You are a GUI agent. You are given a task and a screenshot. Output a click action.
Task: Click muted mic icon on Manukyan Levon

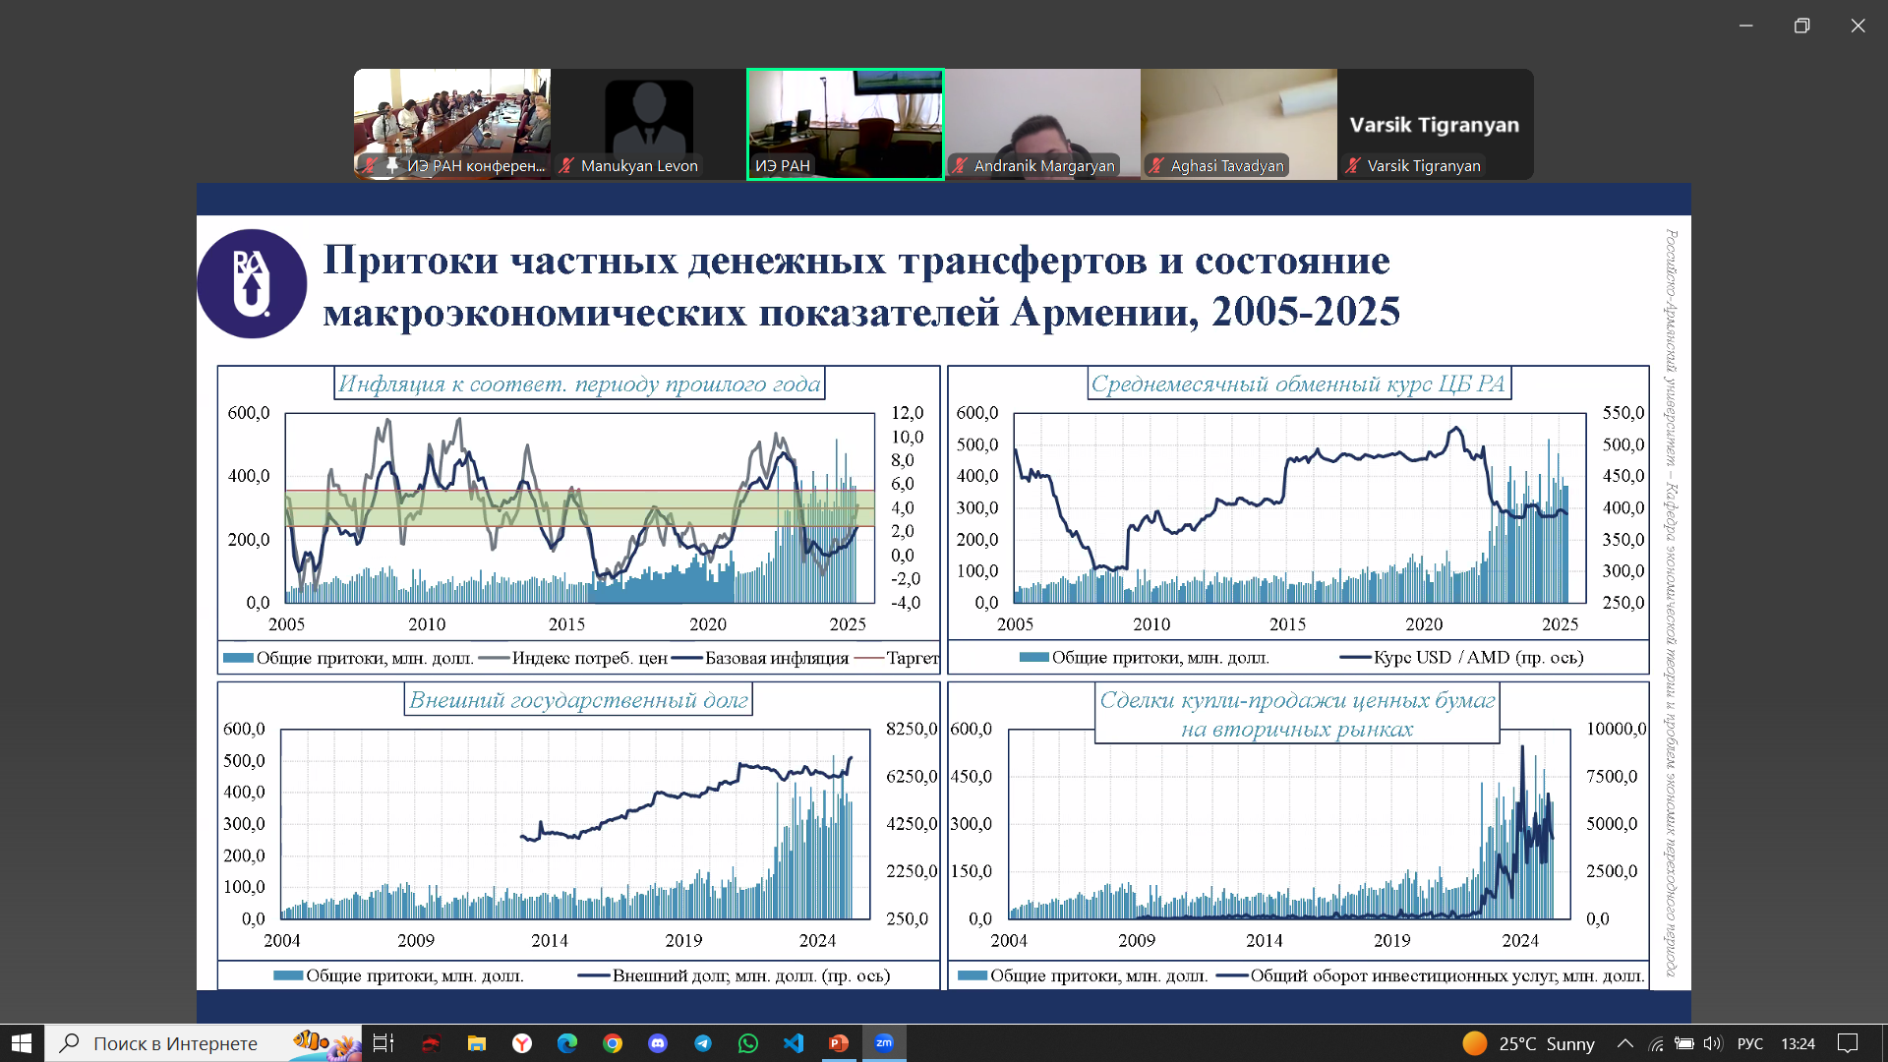[566, 165]
